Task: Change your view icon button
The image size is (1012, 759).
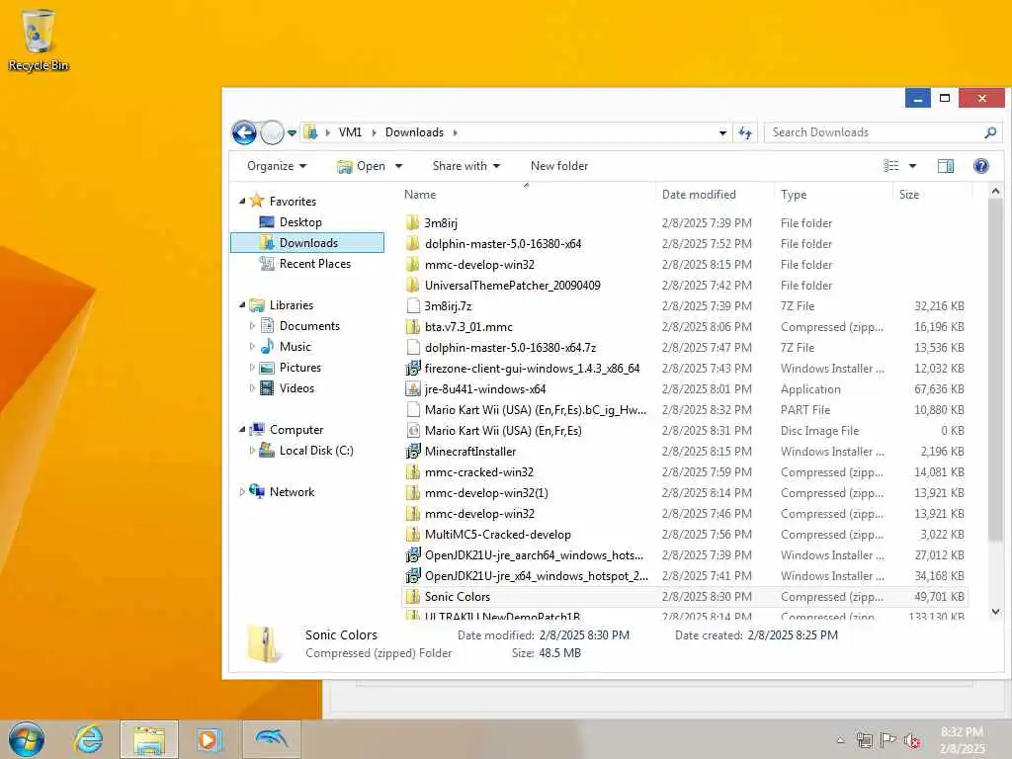Action: click(890, 166)
